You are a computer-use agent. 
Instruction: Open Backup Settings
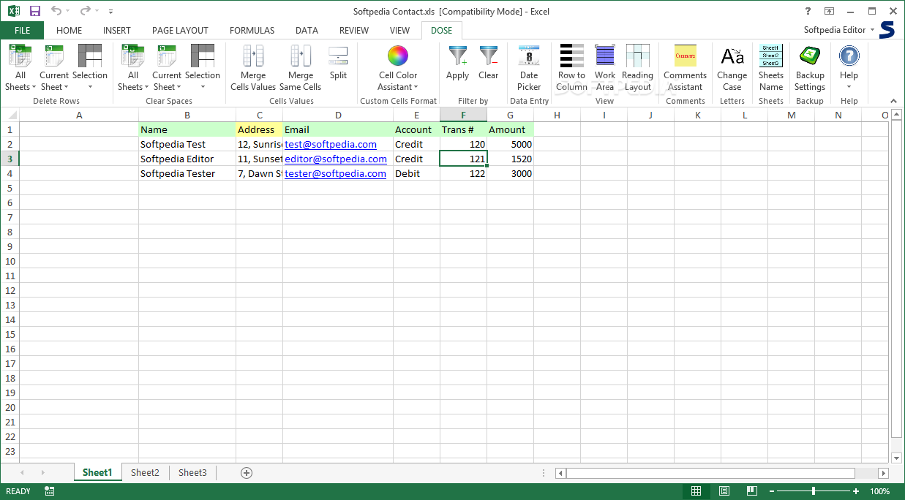[810, 67]
